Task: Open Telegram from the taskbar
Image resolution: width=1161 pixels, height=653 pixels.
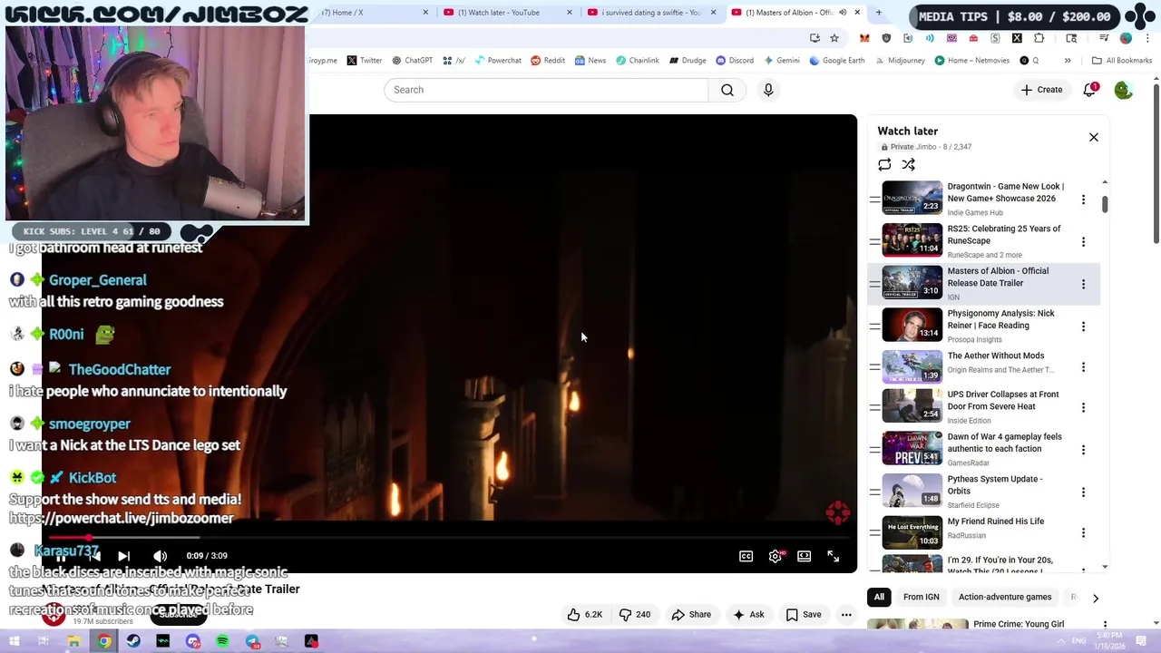Action: click(252, 642)
